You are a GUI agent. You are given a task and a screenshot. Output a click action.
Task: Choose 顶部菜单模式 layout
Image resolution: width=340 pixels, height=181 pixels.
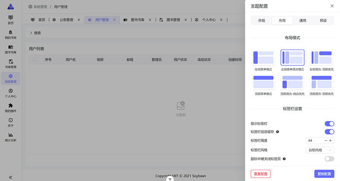(x=263, y=82)
